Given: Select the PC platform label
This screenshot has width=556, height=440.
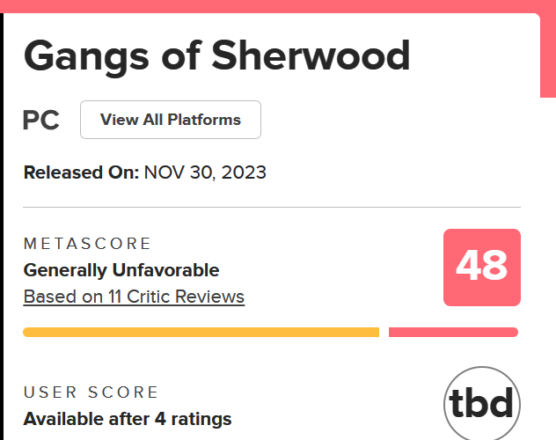Looking at the screenshot, I should click(41, 121).
